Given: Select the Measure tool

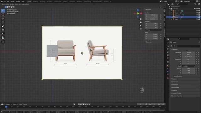Looking at the screenshot, I should tap(3, 38).
